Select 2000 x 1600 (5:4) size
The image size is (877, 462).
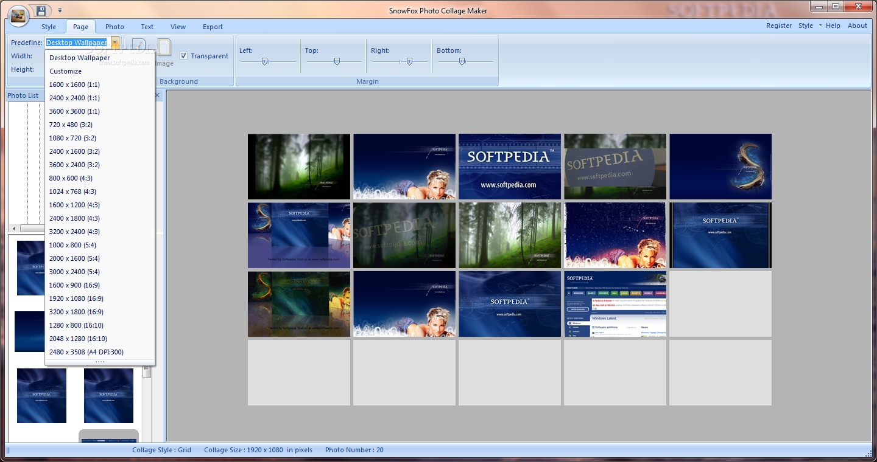[x=100, y=258]
